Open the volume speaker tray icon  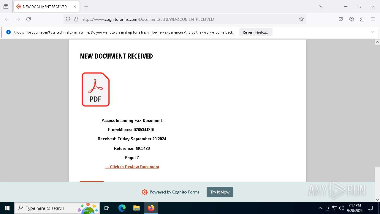pyautogui.click(x=342, y=208)
